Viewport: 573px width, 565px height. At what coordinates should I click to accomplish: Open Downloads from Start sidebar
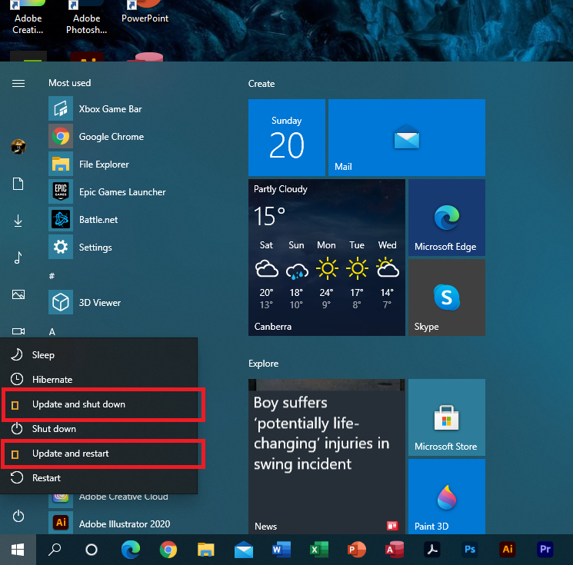[18, 221]
